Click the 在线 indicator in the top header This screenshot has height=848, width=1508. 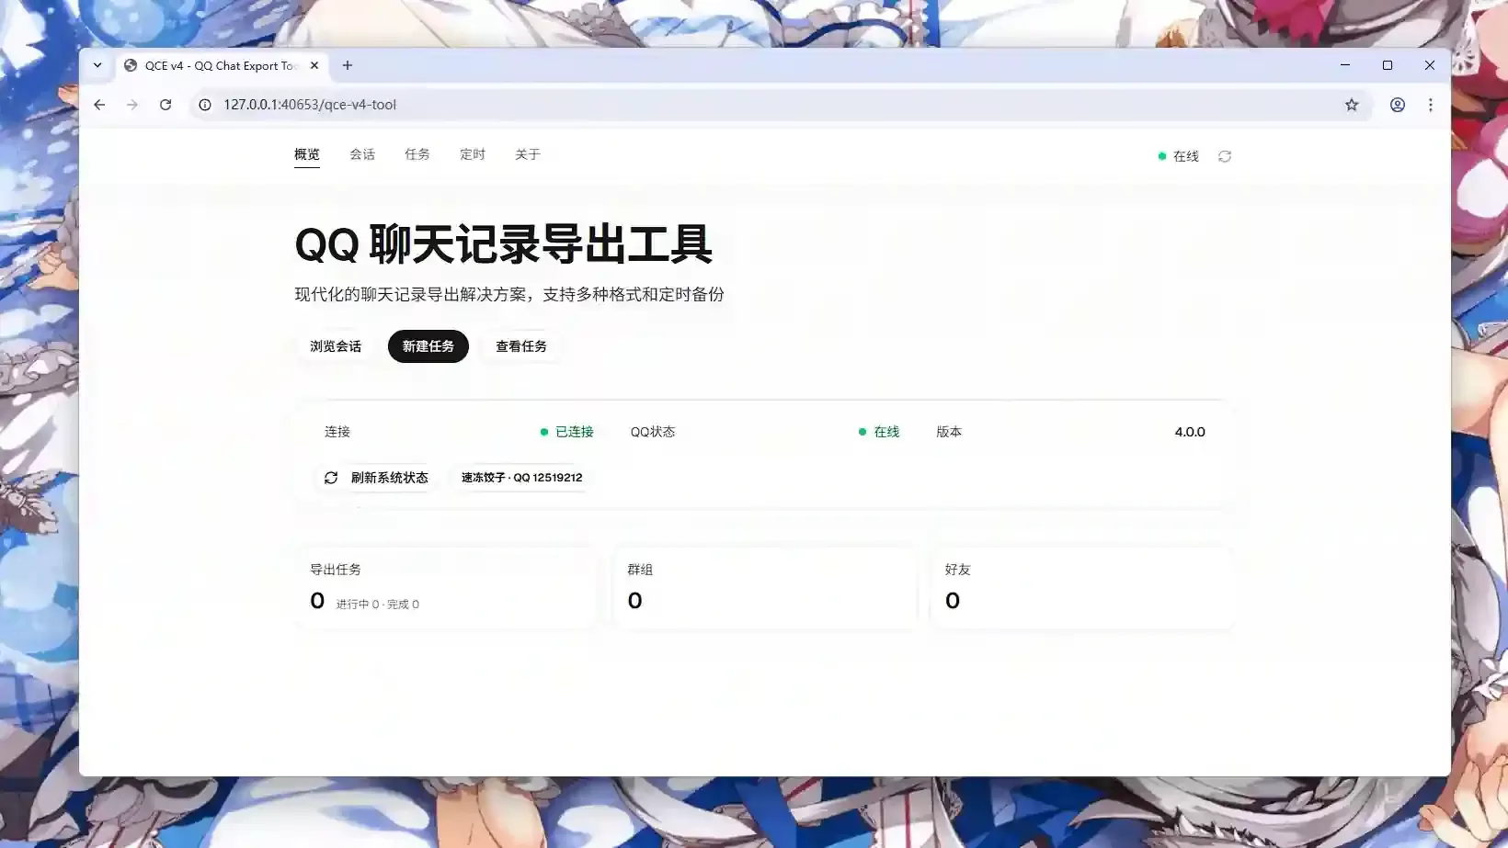(x=1179, y=156)
